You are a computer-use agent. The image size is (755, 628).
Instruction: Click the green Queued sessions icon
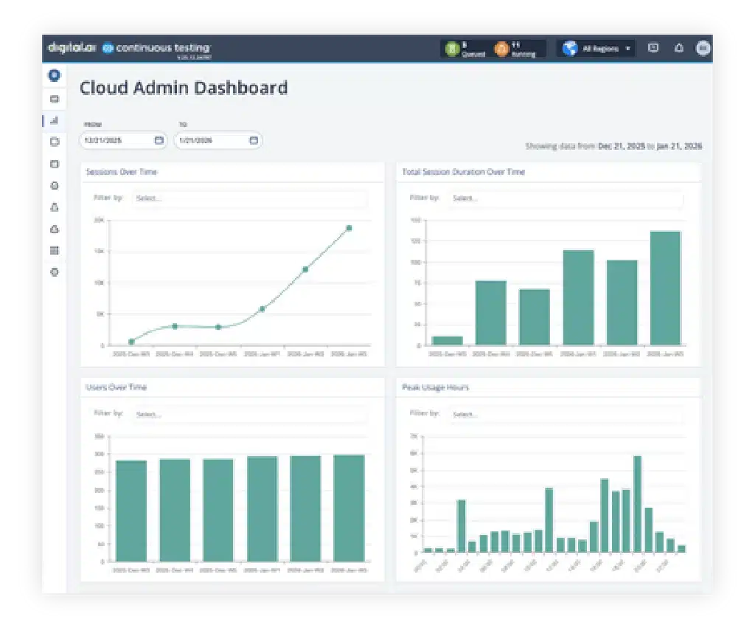[x=450, y=49]
